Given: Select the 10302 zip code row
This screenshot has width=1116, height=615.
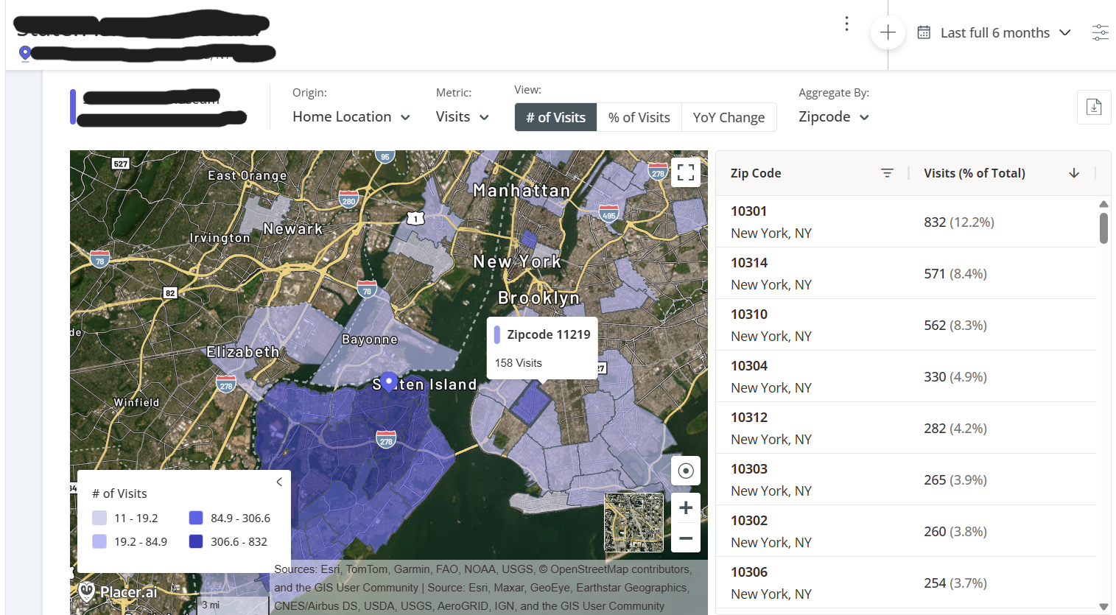Looking at the screenshot, I should [x=906, y=531].
